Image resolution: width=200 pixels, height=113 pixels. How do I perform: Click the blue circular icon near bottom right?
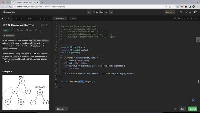coord(193,100)
